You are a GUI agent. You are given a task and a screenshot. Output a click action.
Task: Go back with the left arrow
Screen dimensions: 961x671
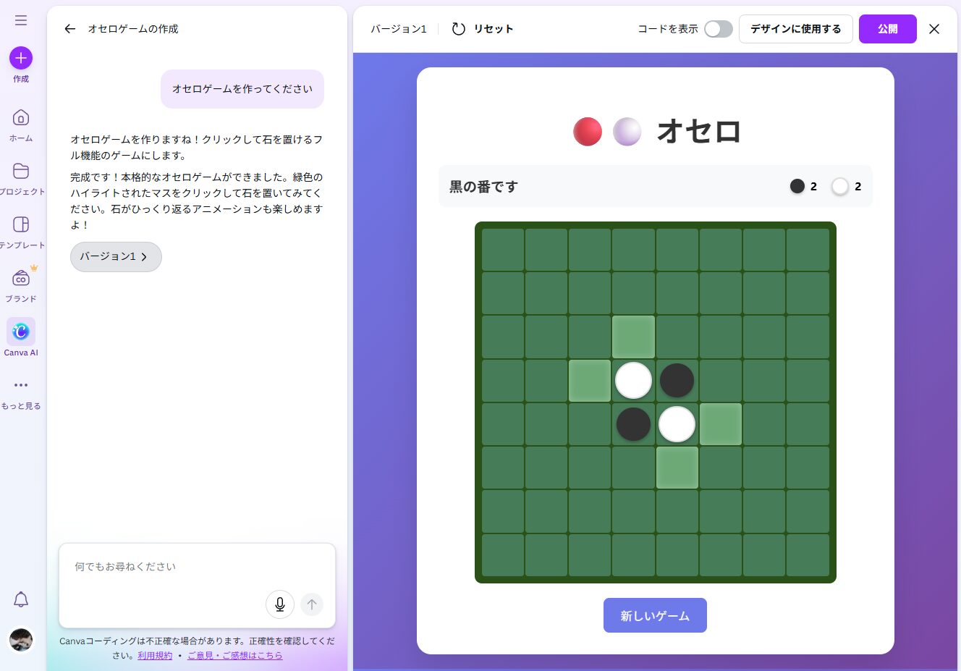tap(69, 29)
